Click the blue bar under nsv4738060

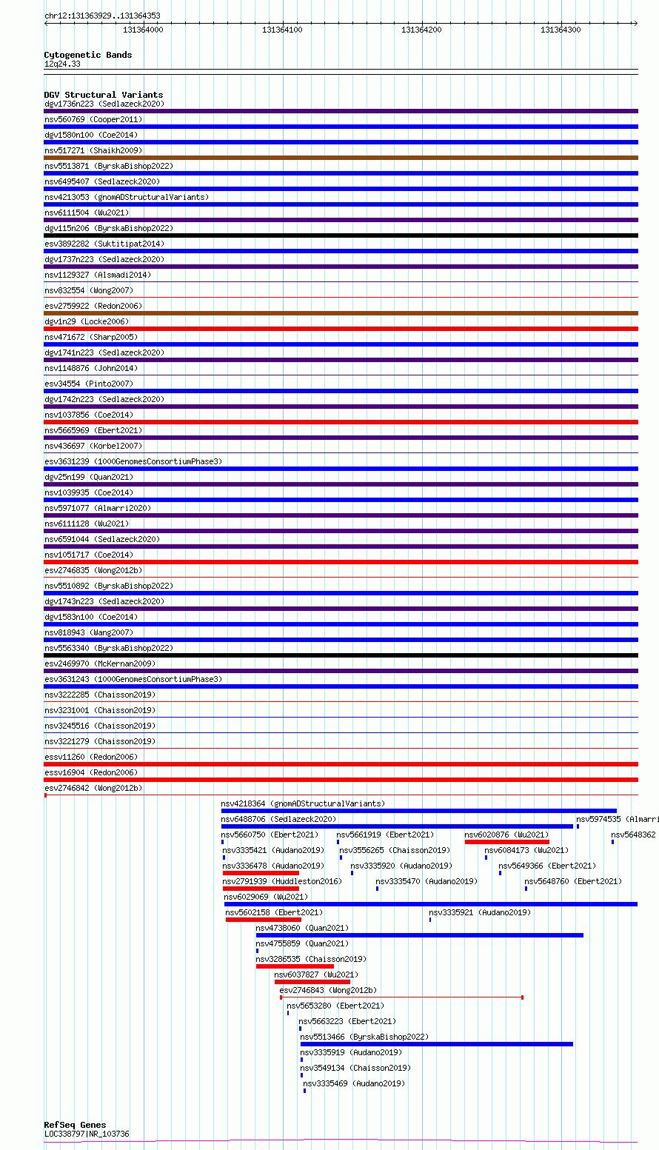click(419, 935)
